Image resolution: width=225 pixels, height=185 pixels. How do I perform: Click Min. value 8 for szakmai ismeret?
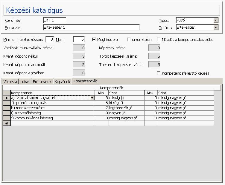[x=102, y=98]
